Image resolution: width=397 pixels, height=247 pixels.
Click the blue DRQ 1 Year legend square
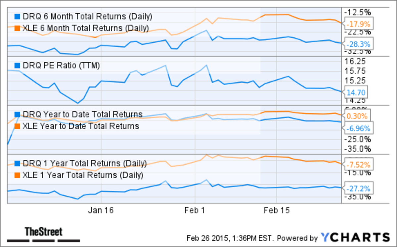click(18, 163)
